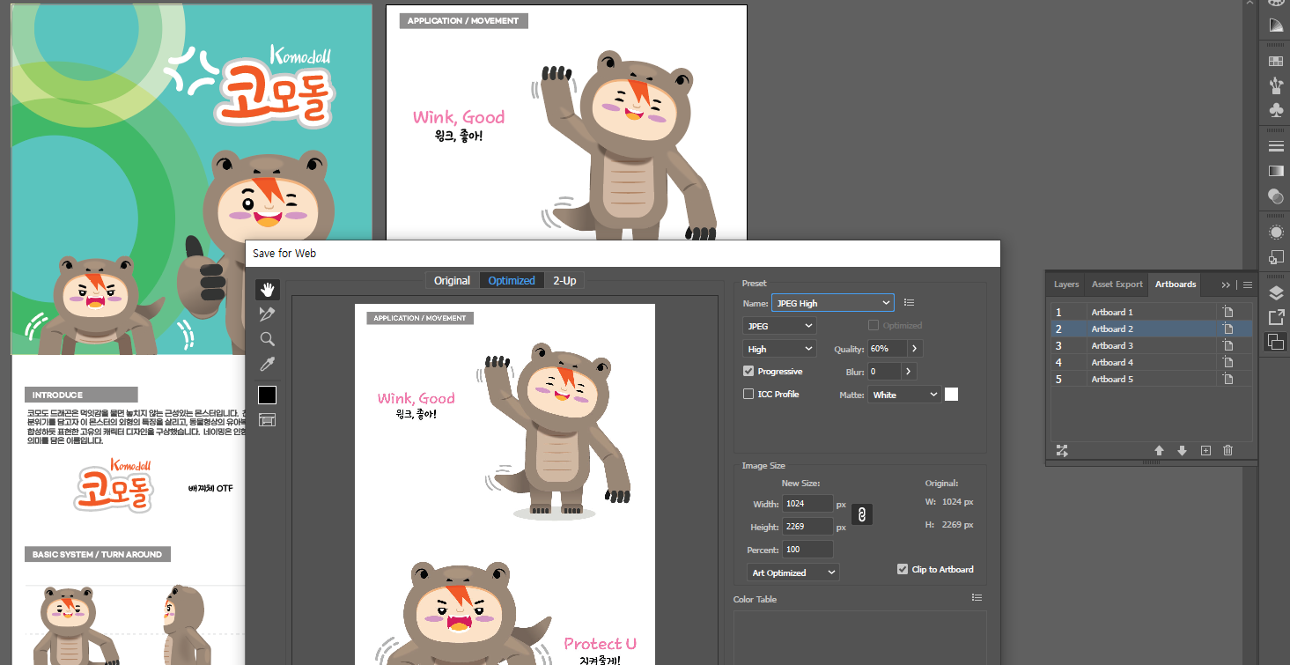Click the Quality 60% input field
The height and width of the screenshot is (665, 1290).
(x=888, y=349)
